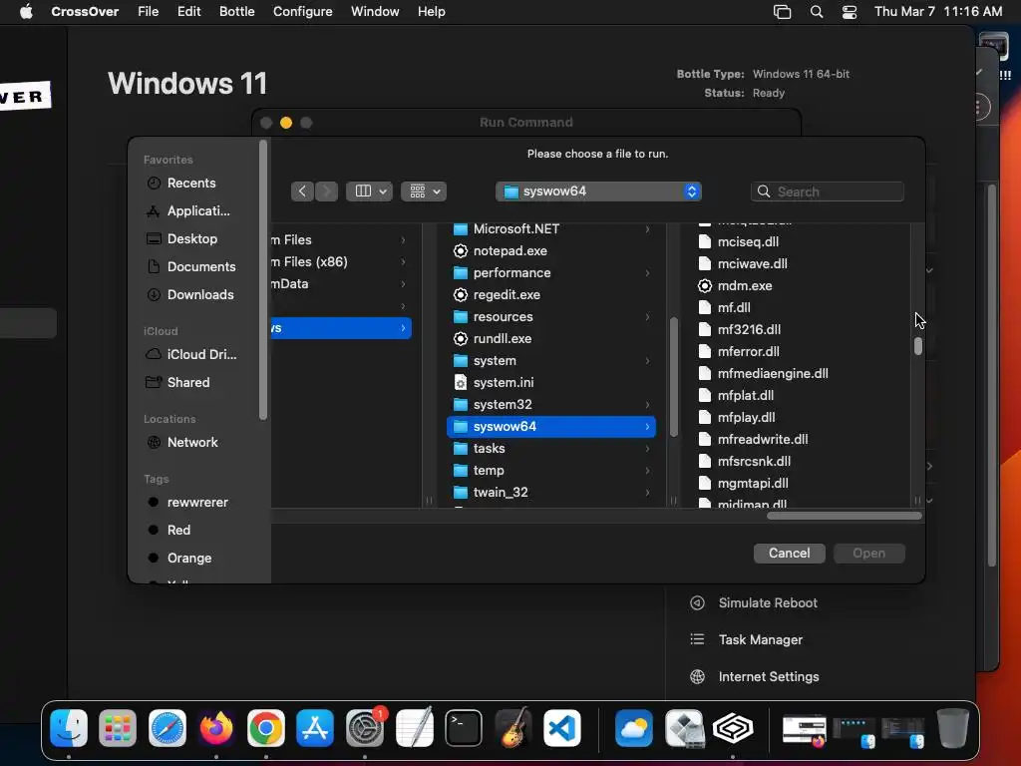Open Finder from the dock
Viewport: 1021px width, 766px height.
point(69,728)
